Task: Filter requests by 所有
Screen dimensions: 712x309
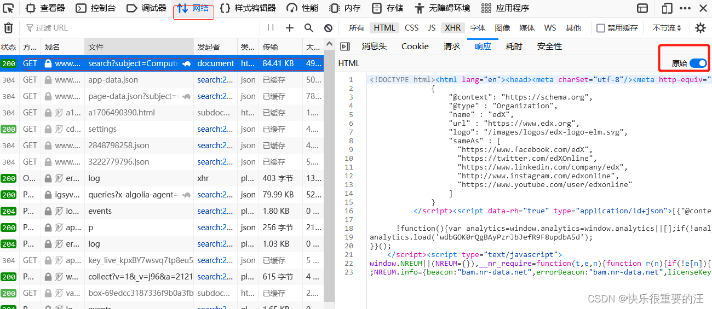Action: pyautogui.click(x=357, y=28)
